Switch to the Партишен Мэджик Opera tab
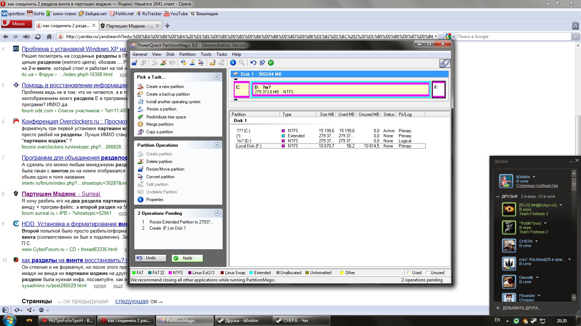Image resolution: width=581 pixels, height=326 pixels. 130,26
